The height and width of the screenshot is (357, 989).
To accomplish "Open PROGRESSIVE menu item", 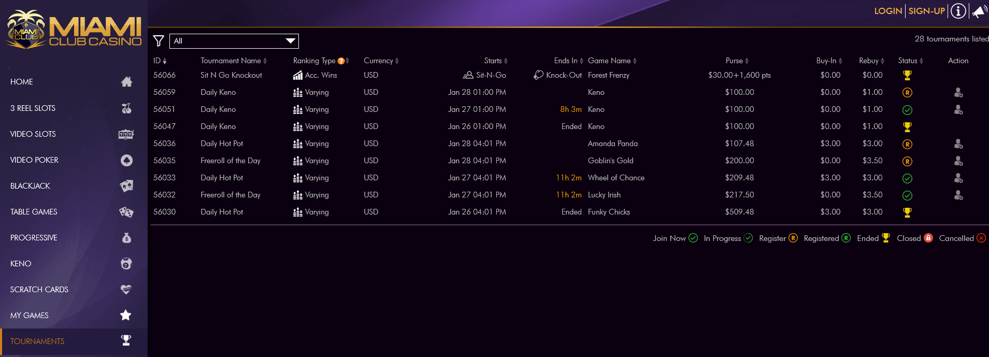I will click(x=74, y=238).
